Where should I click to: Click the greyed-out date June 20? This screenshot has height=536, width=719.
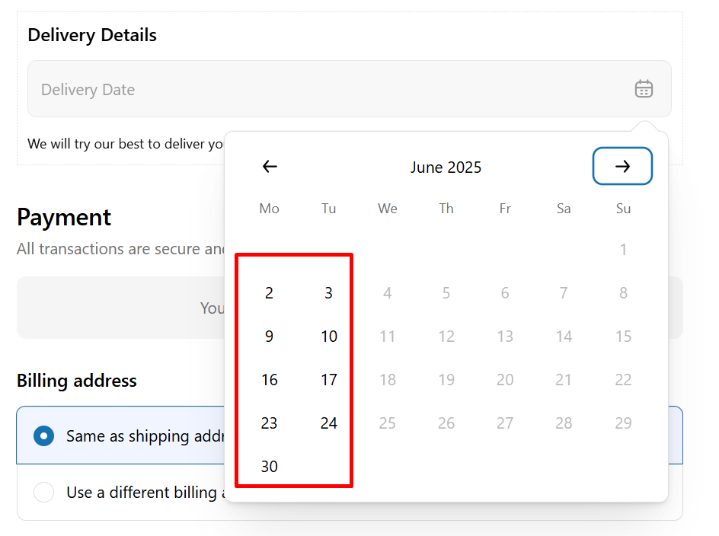coord(505,380)
